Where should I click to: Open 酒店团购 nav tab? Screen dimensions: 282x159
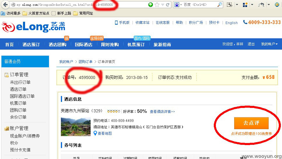[58, 45]
